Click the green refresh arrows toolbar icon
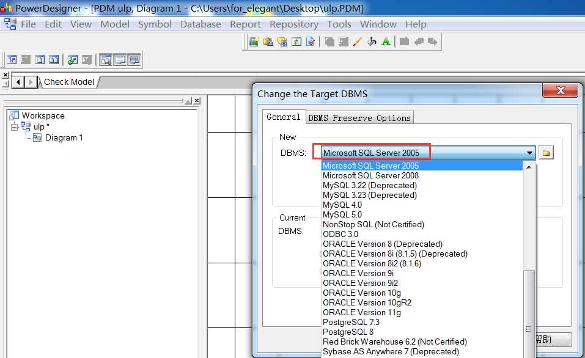This screenshot has width=585, height=358. point(296,42)
